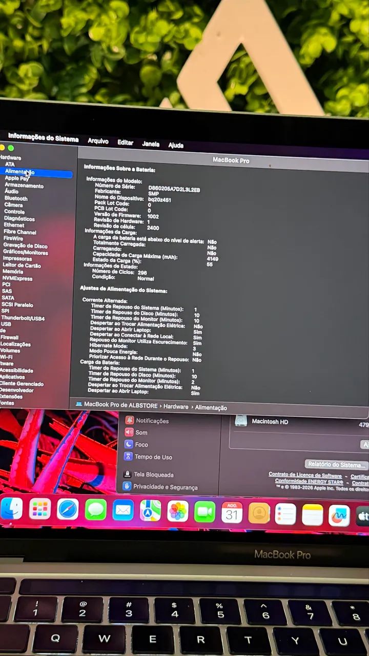369x656 pixels.
Task: Open the Notes app in the Dock
Action: (313, 515)
